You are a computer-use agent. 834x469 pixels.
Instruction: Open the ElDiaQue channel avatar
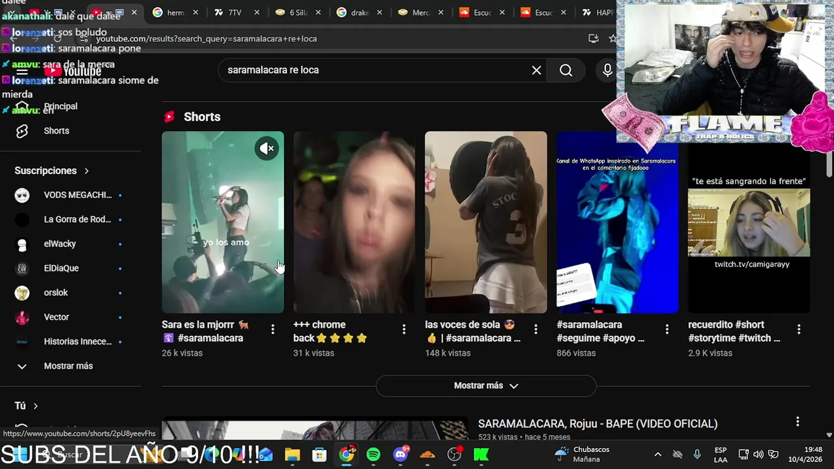[22, 268]
